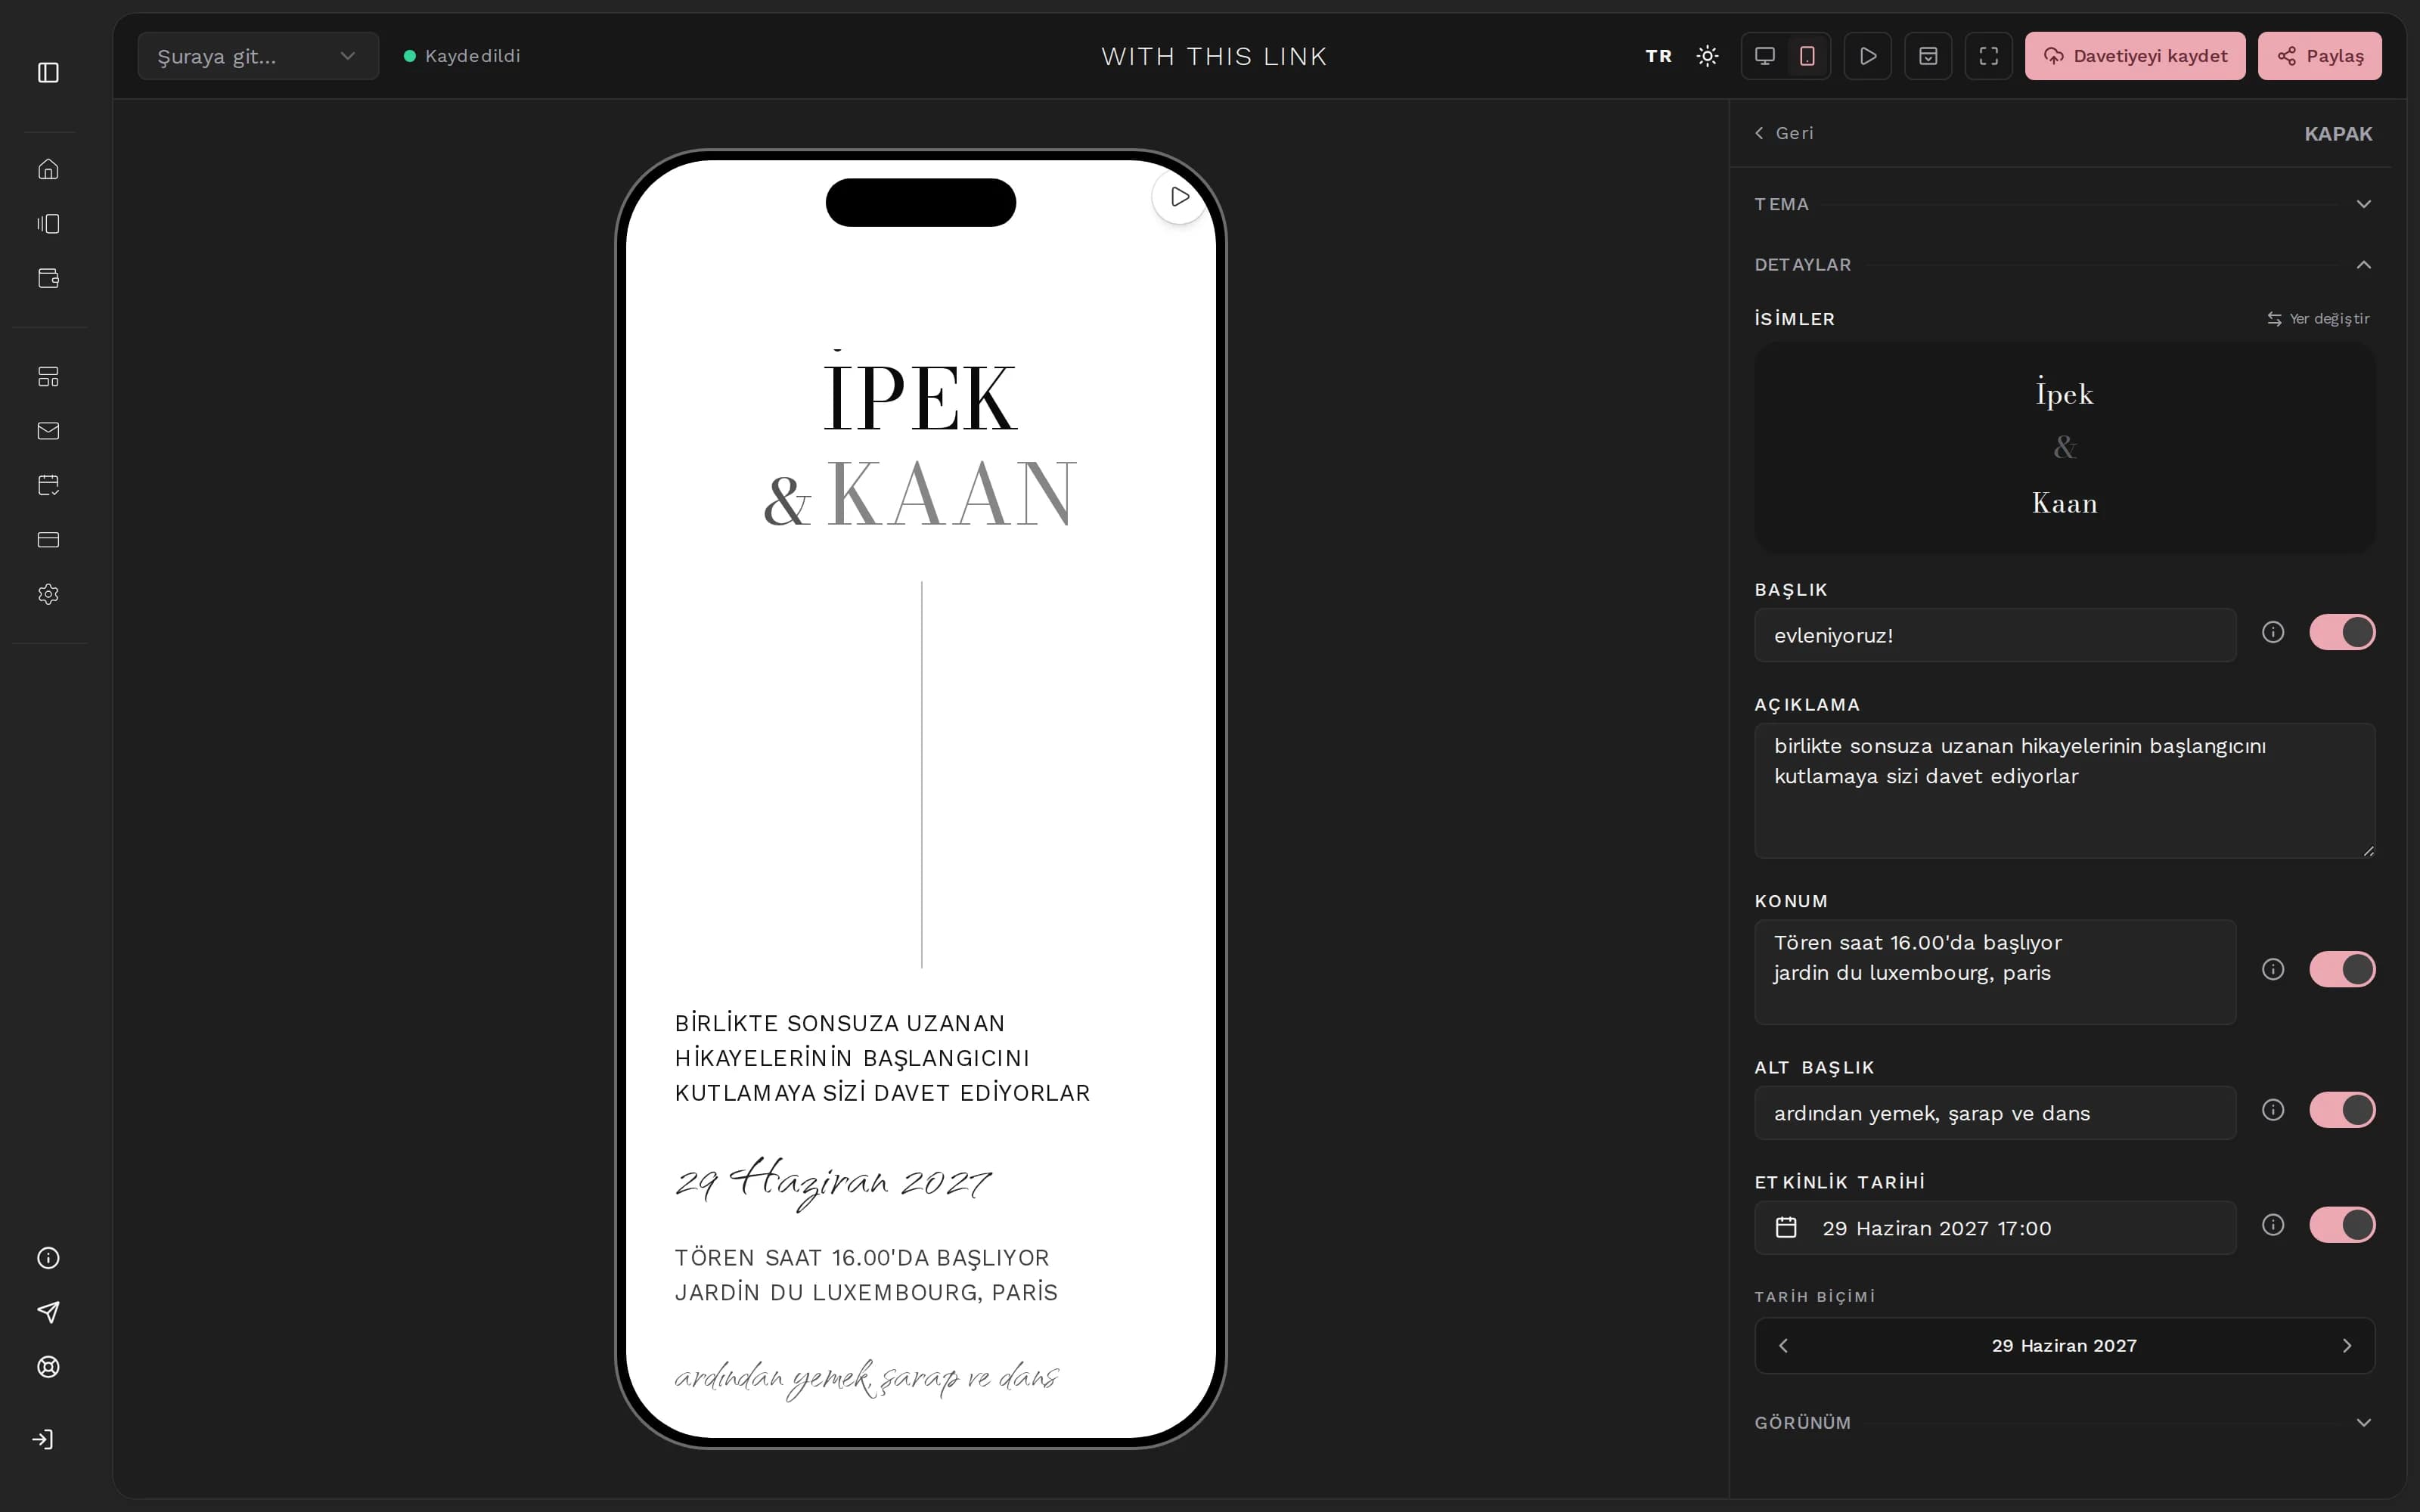2420x1512 pixels.
Task: Switch to mobile preview icon
Action: click(x=1807, y=56)
